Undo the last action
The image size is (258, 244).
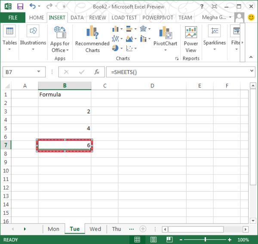tap(33, 6)
